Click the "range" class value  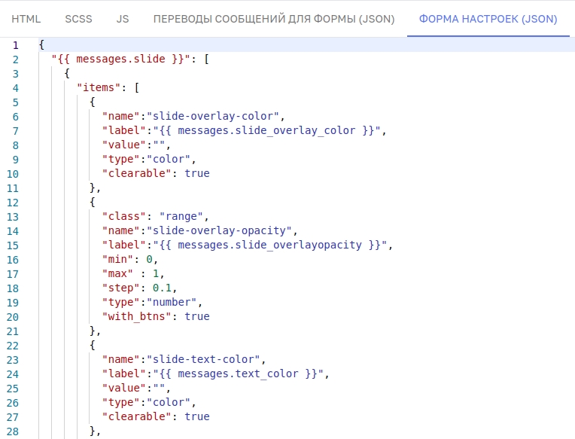181,216
